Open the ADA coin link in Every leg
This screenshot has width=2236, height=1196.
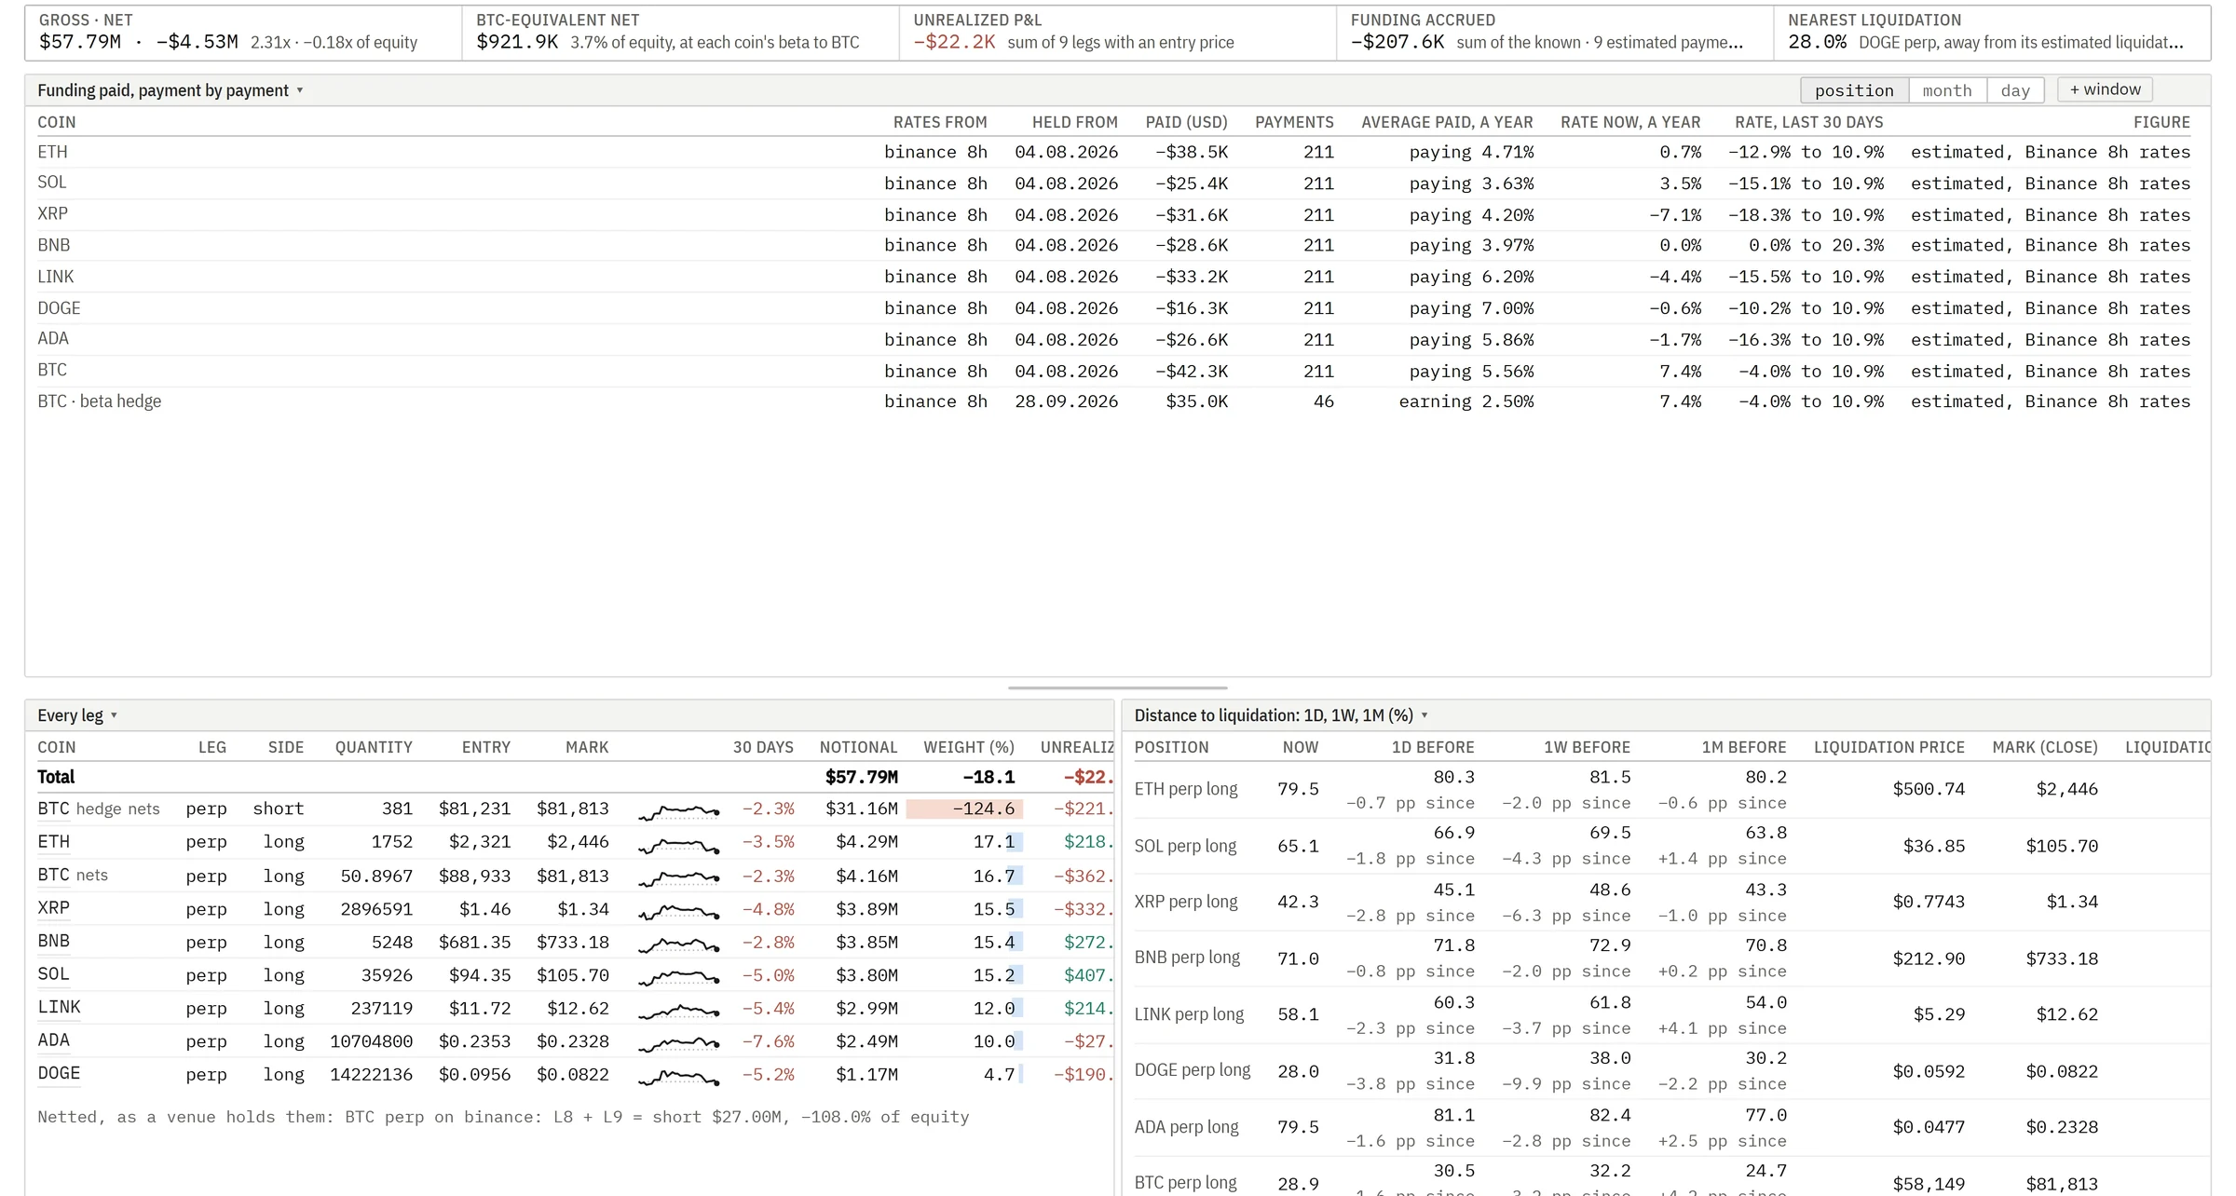click(x=53, y=1040)
